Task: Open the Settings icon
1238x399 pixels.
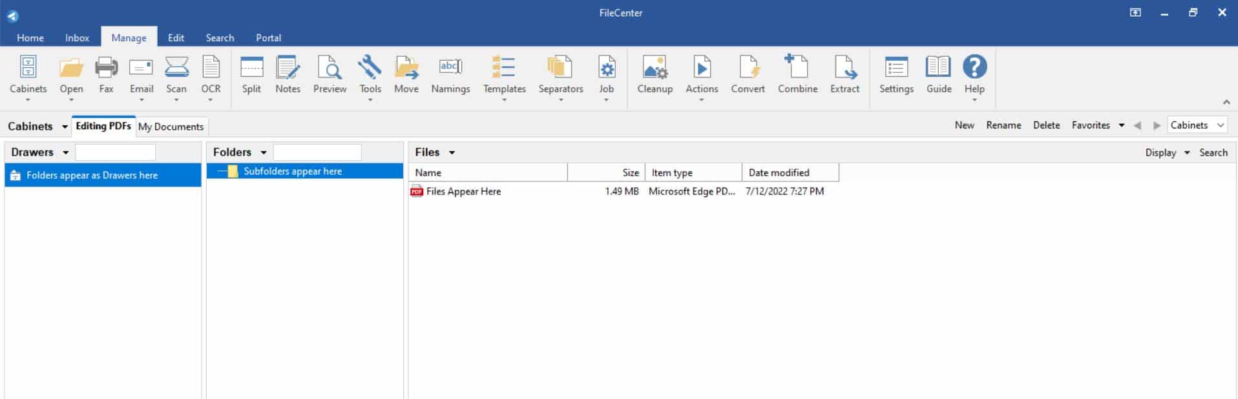Action: 896,67
